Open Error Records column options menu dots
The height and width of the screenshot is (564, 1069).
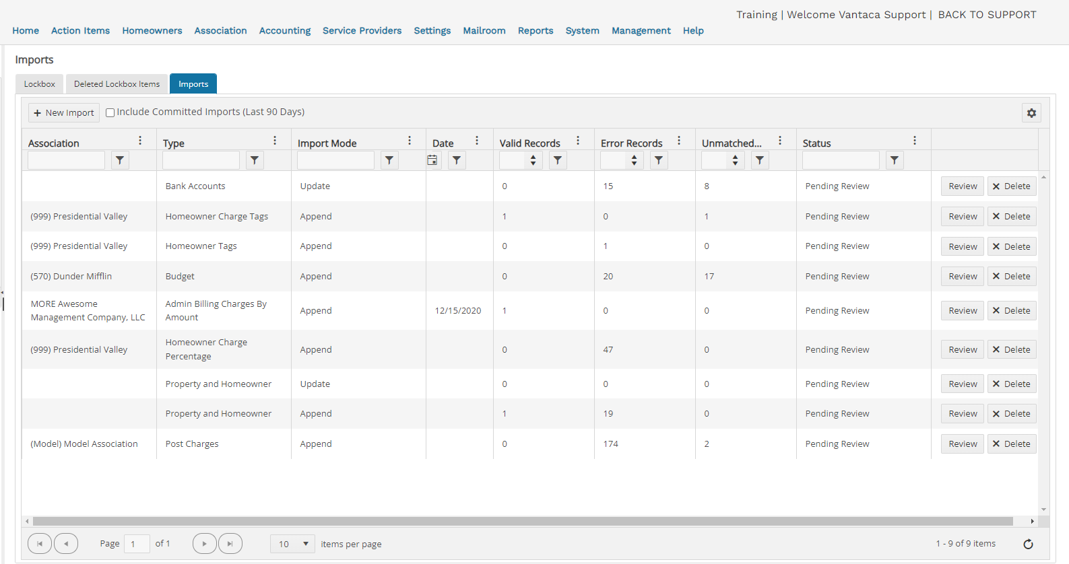(x=679, y=141)
